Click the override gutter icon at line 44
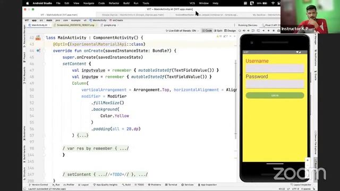Viewport: 340px width, 191px height. click(x=38, y=51)
